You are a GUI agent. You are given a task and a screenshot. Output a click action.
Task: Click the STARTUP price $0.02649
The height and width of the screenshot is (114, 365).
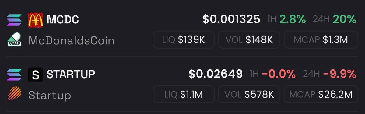tap(216, 74)
